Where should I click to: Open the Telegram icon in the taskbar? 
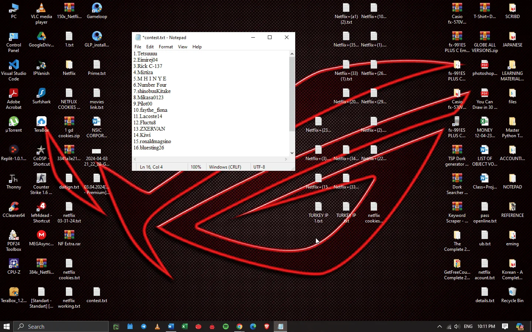pyautogui.click(x=144, y=326)
